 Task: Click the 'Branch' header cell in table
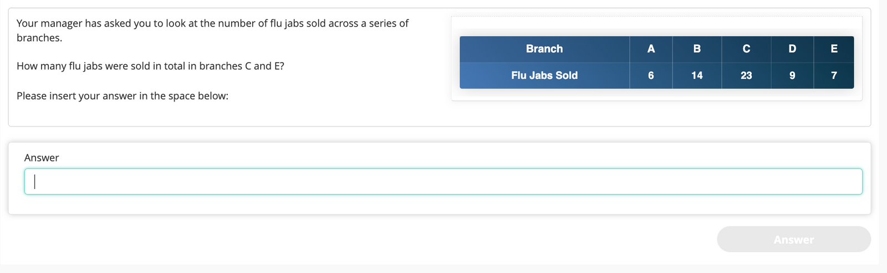point(544,49)
